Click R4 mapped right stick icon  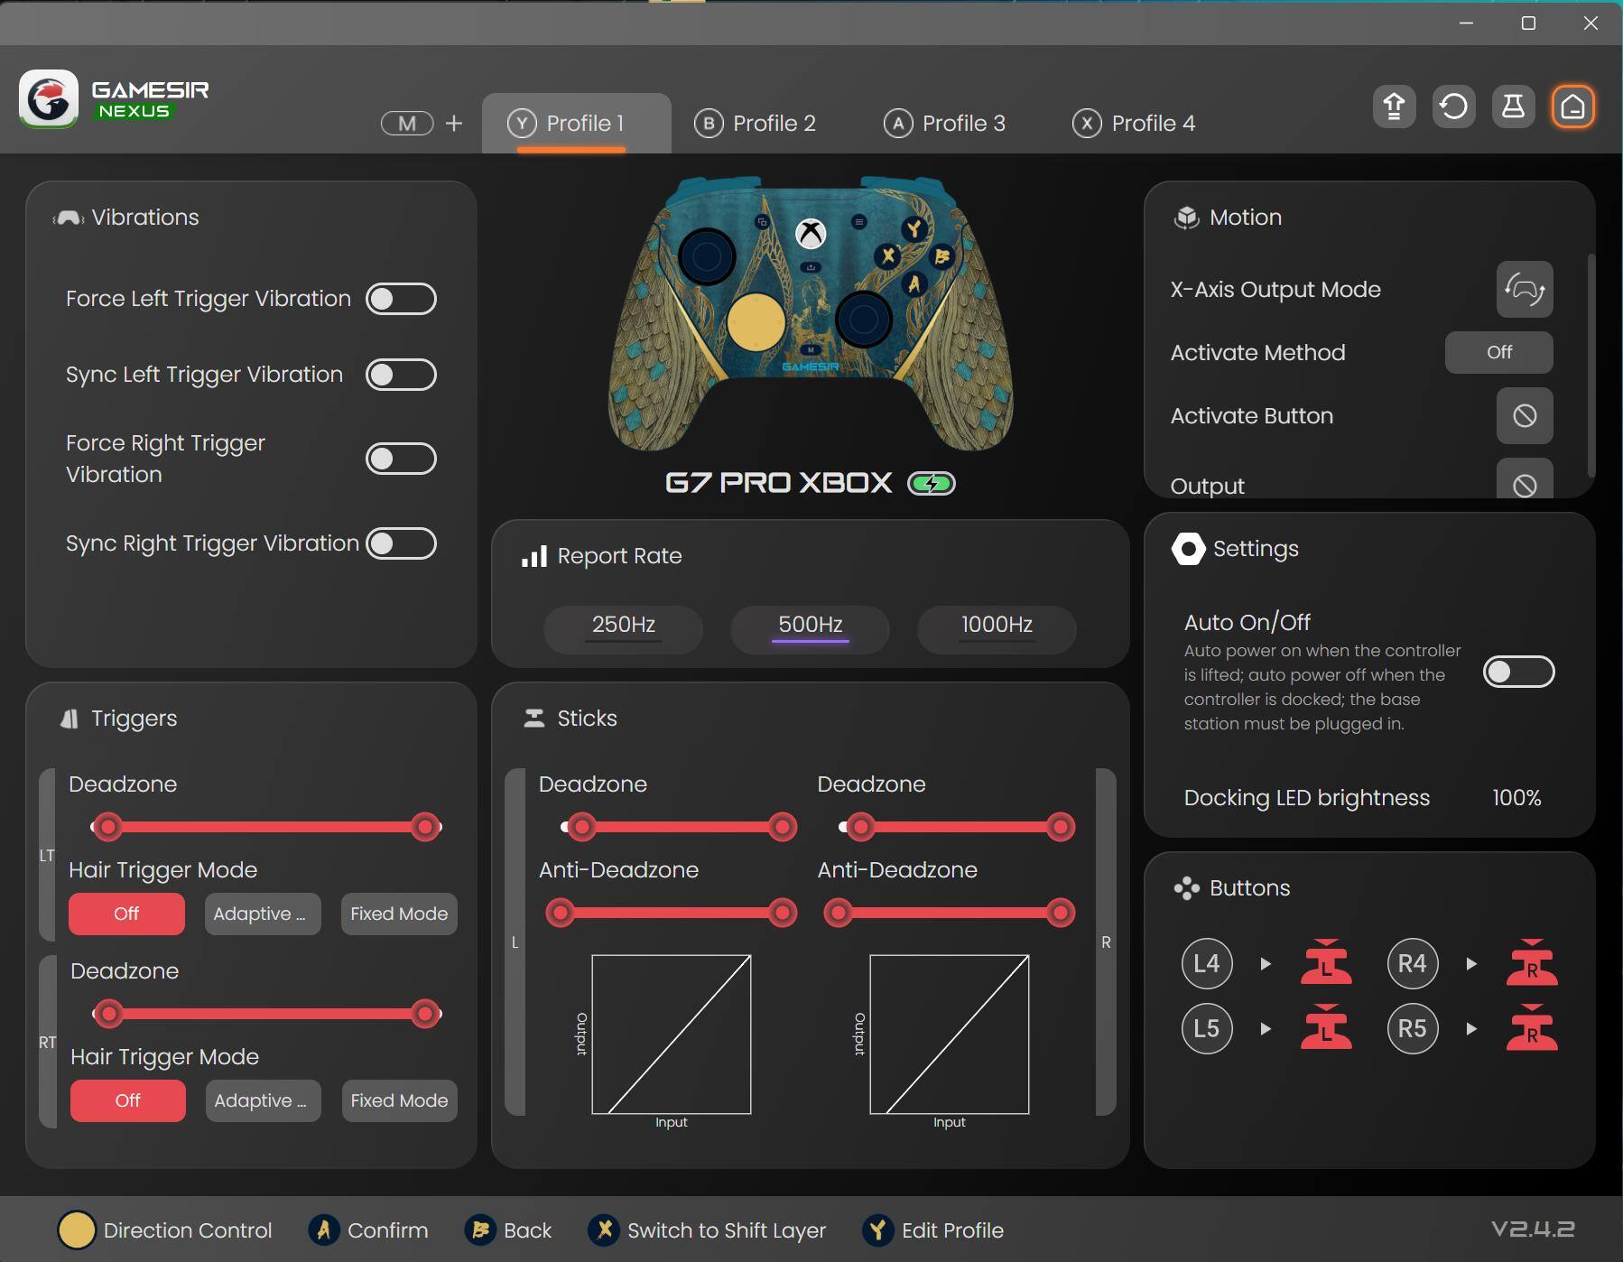click(x=1532, y=962)
